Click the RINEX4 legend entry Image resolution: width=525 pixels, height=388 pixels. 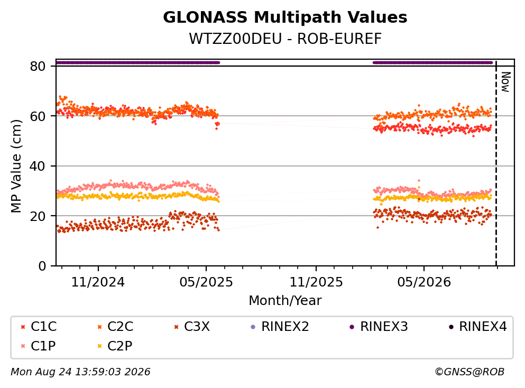pyautogui.click(x=478, y=326)
